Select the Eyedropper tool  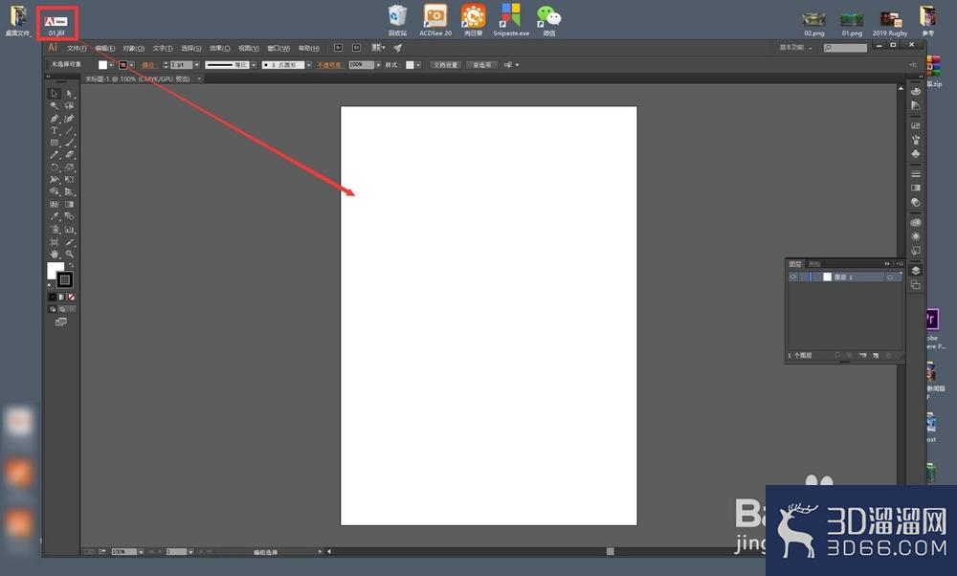click(55, 216)
